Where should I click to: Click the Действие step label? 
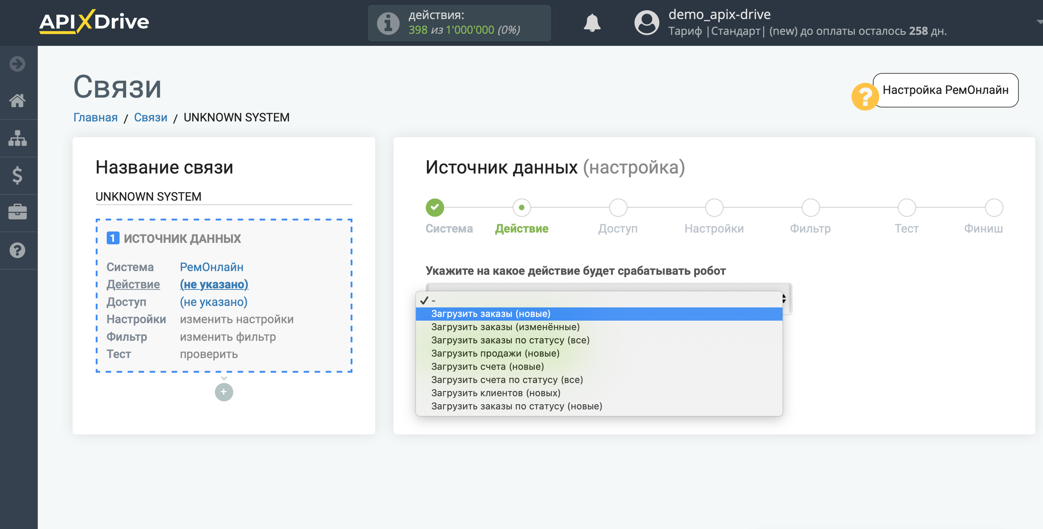coord(521,229)
